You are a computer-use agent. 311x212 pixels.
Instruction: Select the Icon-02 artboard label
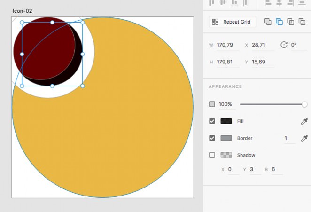tap(22, 11)
